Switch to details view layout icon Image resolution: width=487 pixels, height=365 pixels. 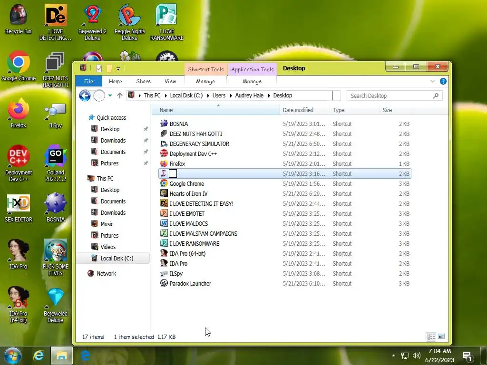(431, 336)
